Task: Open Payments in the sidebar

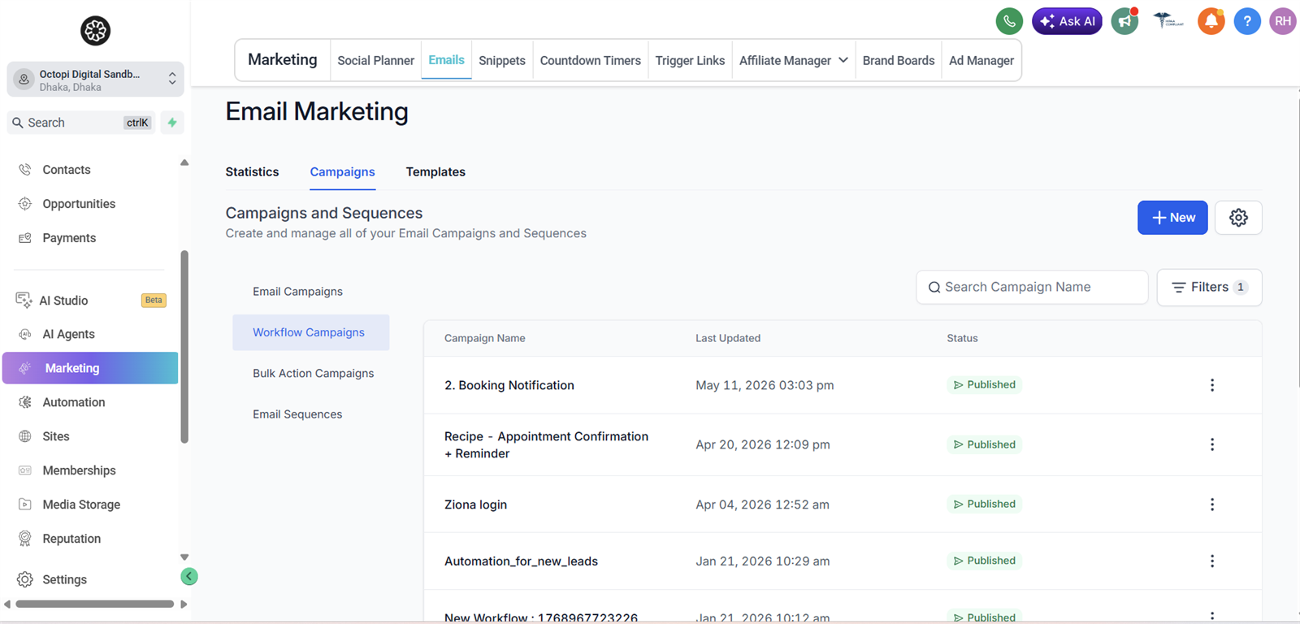Action: pyautogui.click(x=69, y=238)
